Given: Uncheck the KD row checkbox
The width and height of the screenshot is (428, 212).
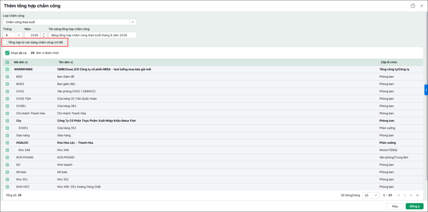Looking at the screenshot, I should click(x=7, y=165).
